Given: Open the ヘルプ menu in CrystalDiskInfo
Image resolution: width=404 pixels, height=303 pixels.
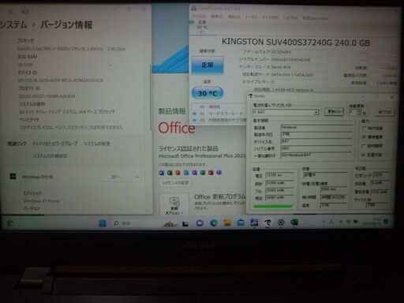Looking at the screenshot, I should pyautogui.click(x=290, y=17).
